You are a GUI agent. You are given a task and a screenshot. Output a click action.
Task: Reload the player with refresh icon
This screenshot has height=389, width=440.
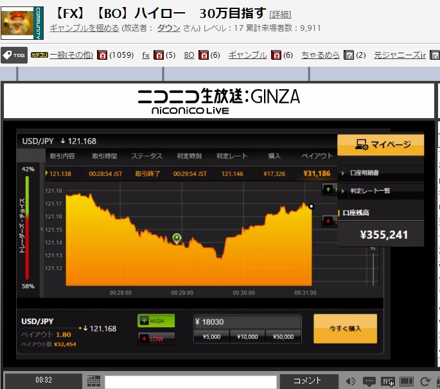[x=425, y=381]
